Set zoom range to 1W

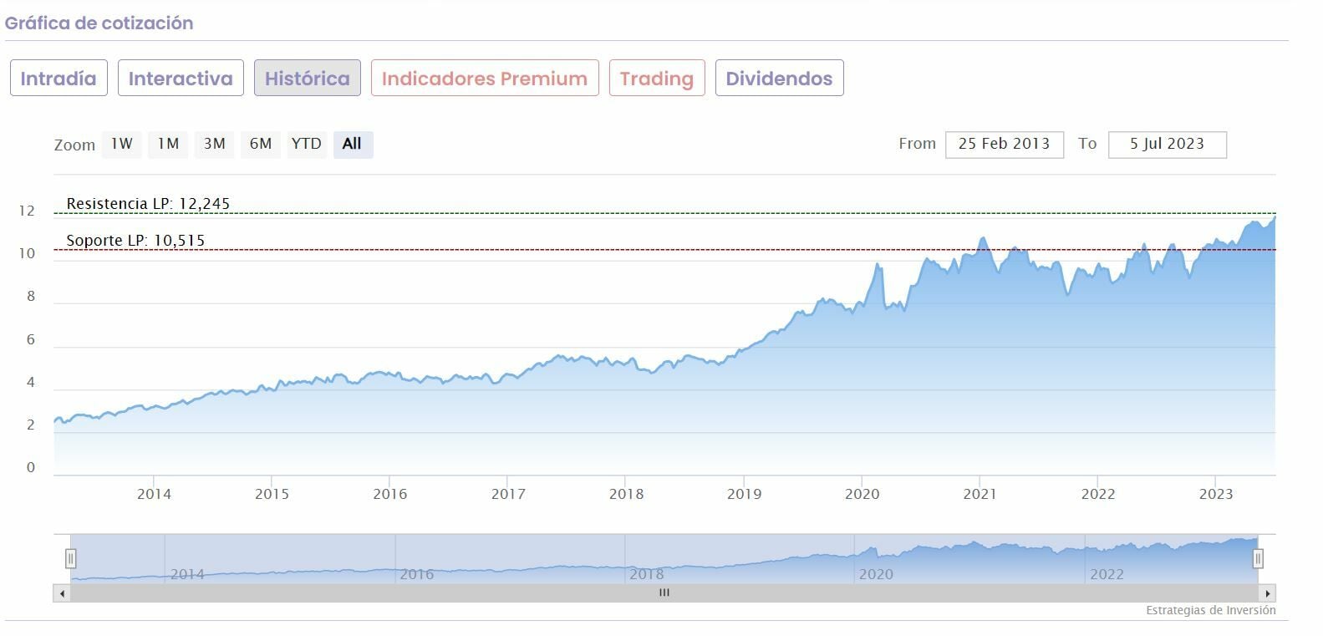(122, 144)
